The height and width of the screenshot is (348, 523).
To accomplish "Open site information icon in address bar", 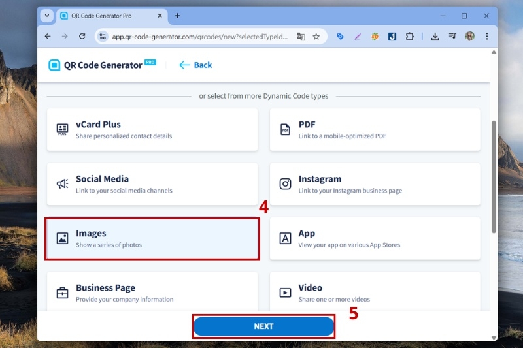I will pyautogui.click(x=103, y=37).
